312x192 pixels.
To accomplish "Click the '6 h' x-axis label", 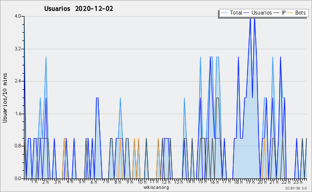I will (94, 182).
